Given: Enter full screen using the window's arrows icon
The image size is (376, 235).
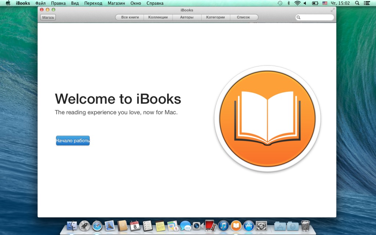Looking at the screenshot, I should (333, 10).
